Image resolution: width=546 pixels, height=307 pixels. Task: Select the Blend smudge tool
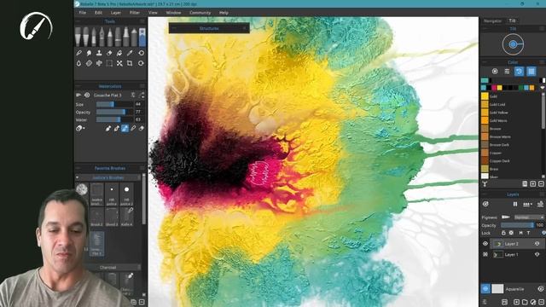tap(89, 53)
